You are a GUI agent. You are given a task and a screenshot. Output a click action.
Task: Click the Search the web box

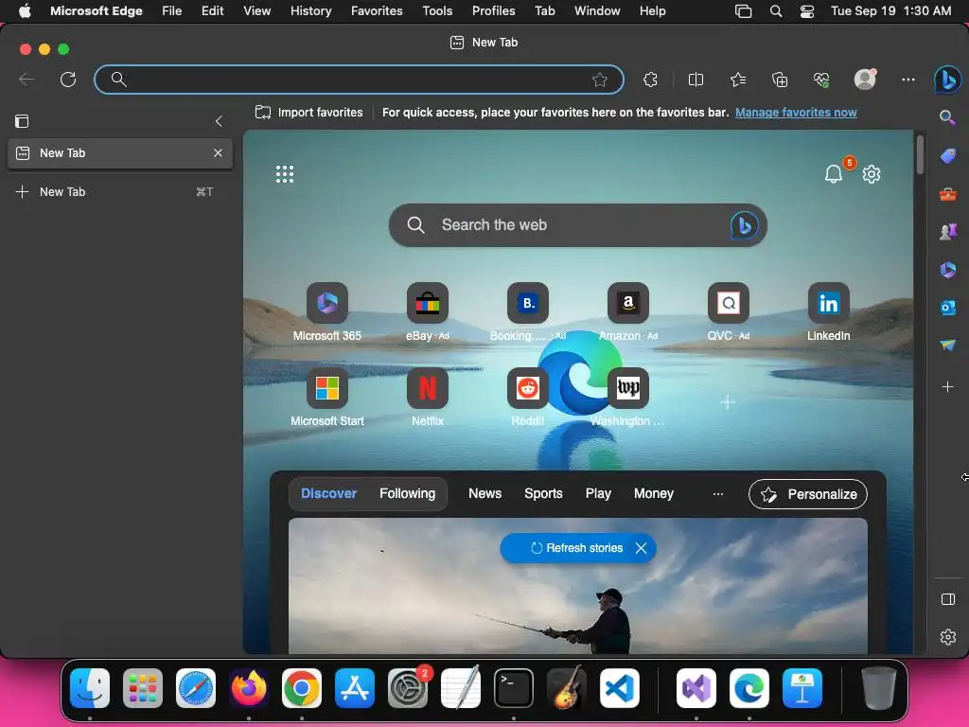[578, 225]
